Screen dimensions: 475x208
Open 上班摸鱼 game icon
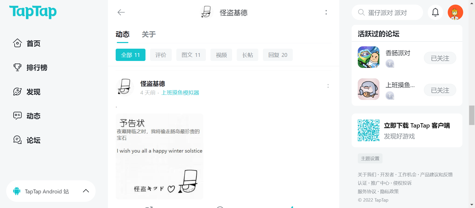click(x=369, y=89)
